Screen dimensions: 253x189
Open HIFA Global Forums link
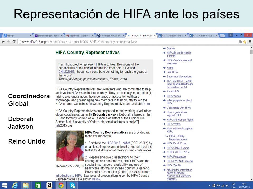click(178, 148)
